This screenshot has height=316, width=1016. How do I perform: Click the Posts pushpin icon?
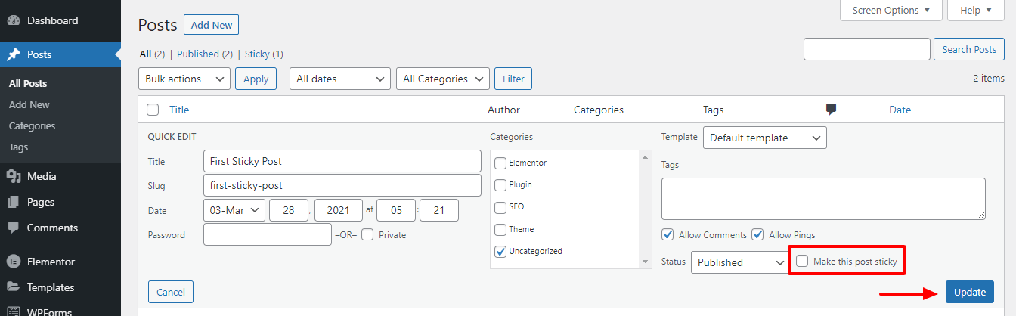pos(14,54)
